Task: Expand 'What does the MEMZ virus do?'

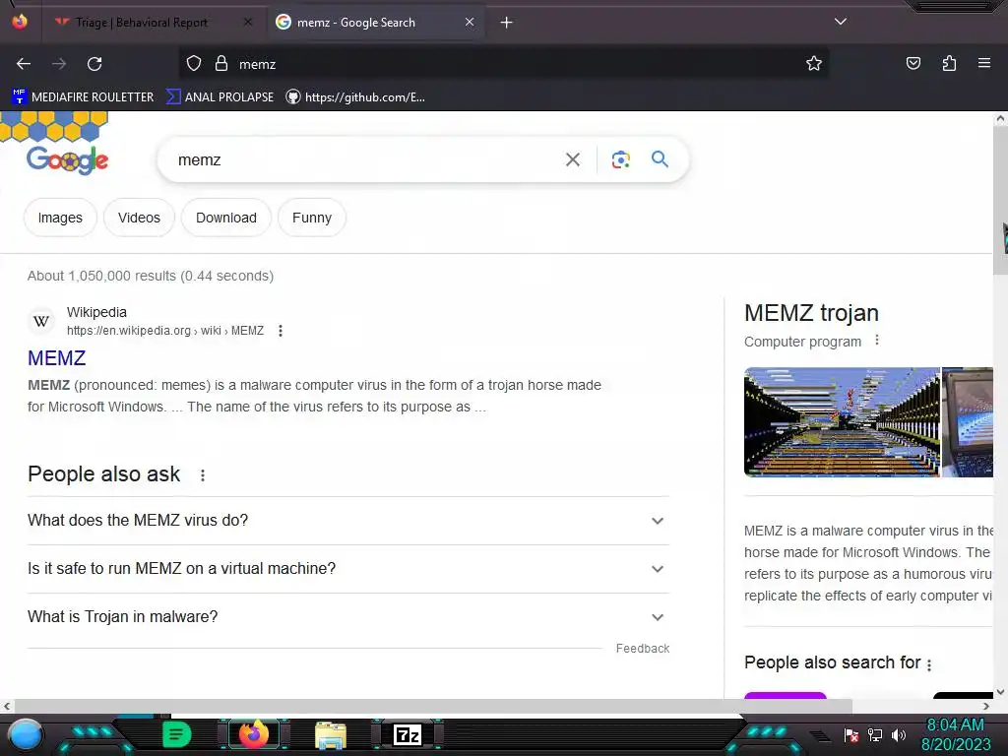Action: (348, 520)
